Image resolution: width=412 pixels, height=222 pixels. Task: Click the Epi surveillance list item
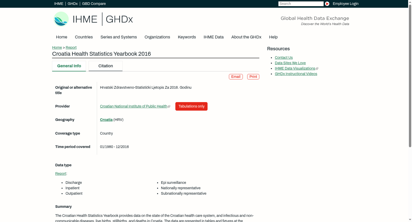(x=174, y=183)
